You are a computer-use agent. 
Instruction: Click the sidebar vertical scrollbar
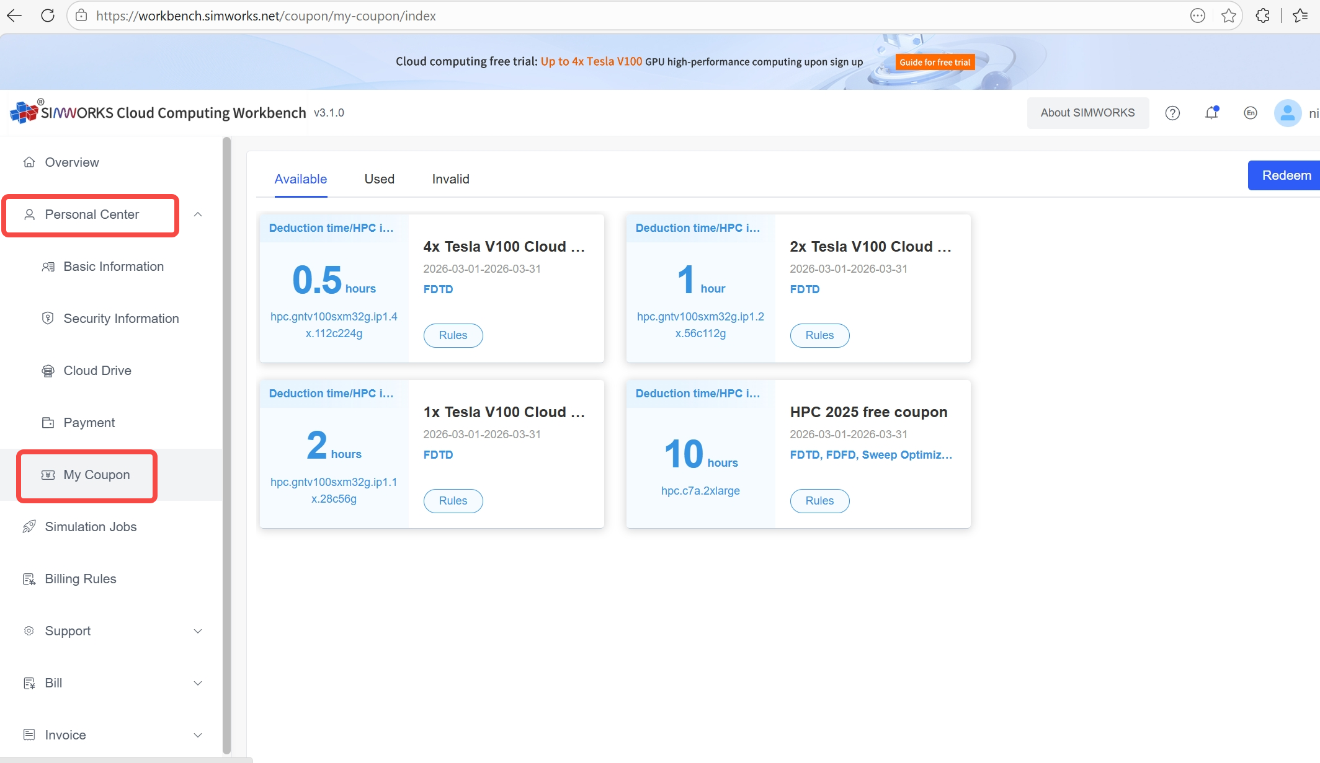point(226,446)
